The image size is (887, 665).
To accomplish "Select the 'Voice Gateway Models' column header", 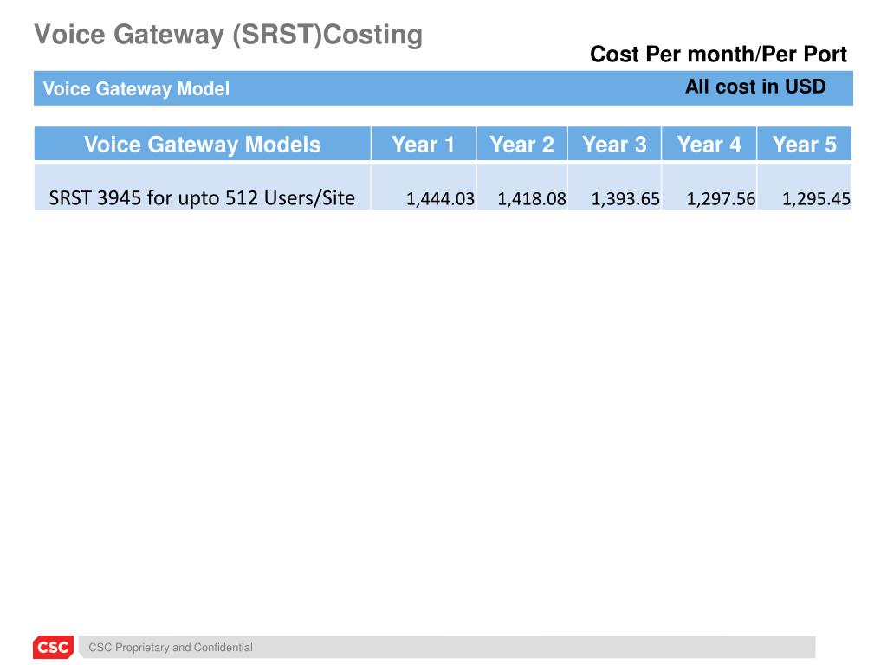I will click(203, 145).
